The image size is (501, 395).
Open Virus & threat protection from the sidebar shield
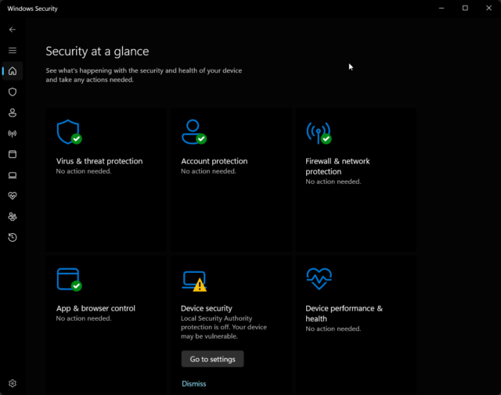(13, 92)
